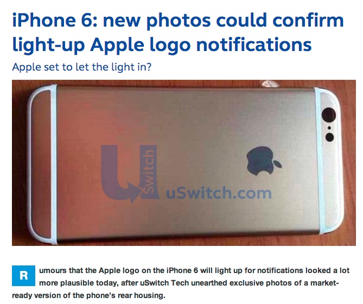Click the Apple logo's leaf
Image resolution: width=363 pixels, height=304 pixels.
[278, 164]
